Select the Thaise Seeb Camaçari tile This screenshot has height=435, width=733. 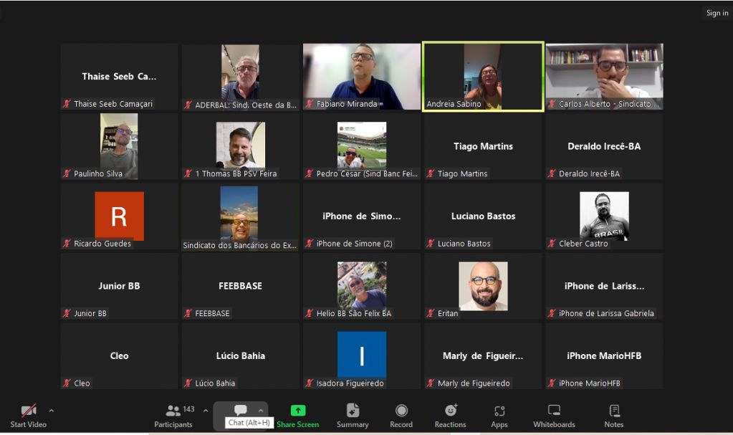[119, 77]
